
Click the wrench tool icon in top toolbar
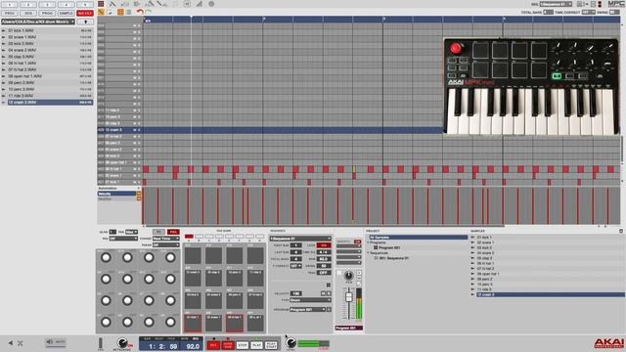pyautogui.click(x=112, y=4)
